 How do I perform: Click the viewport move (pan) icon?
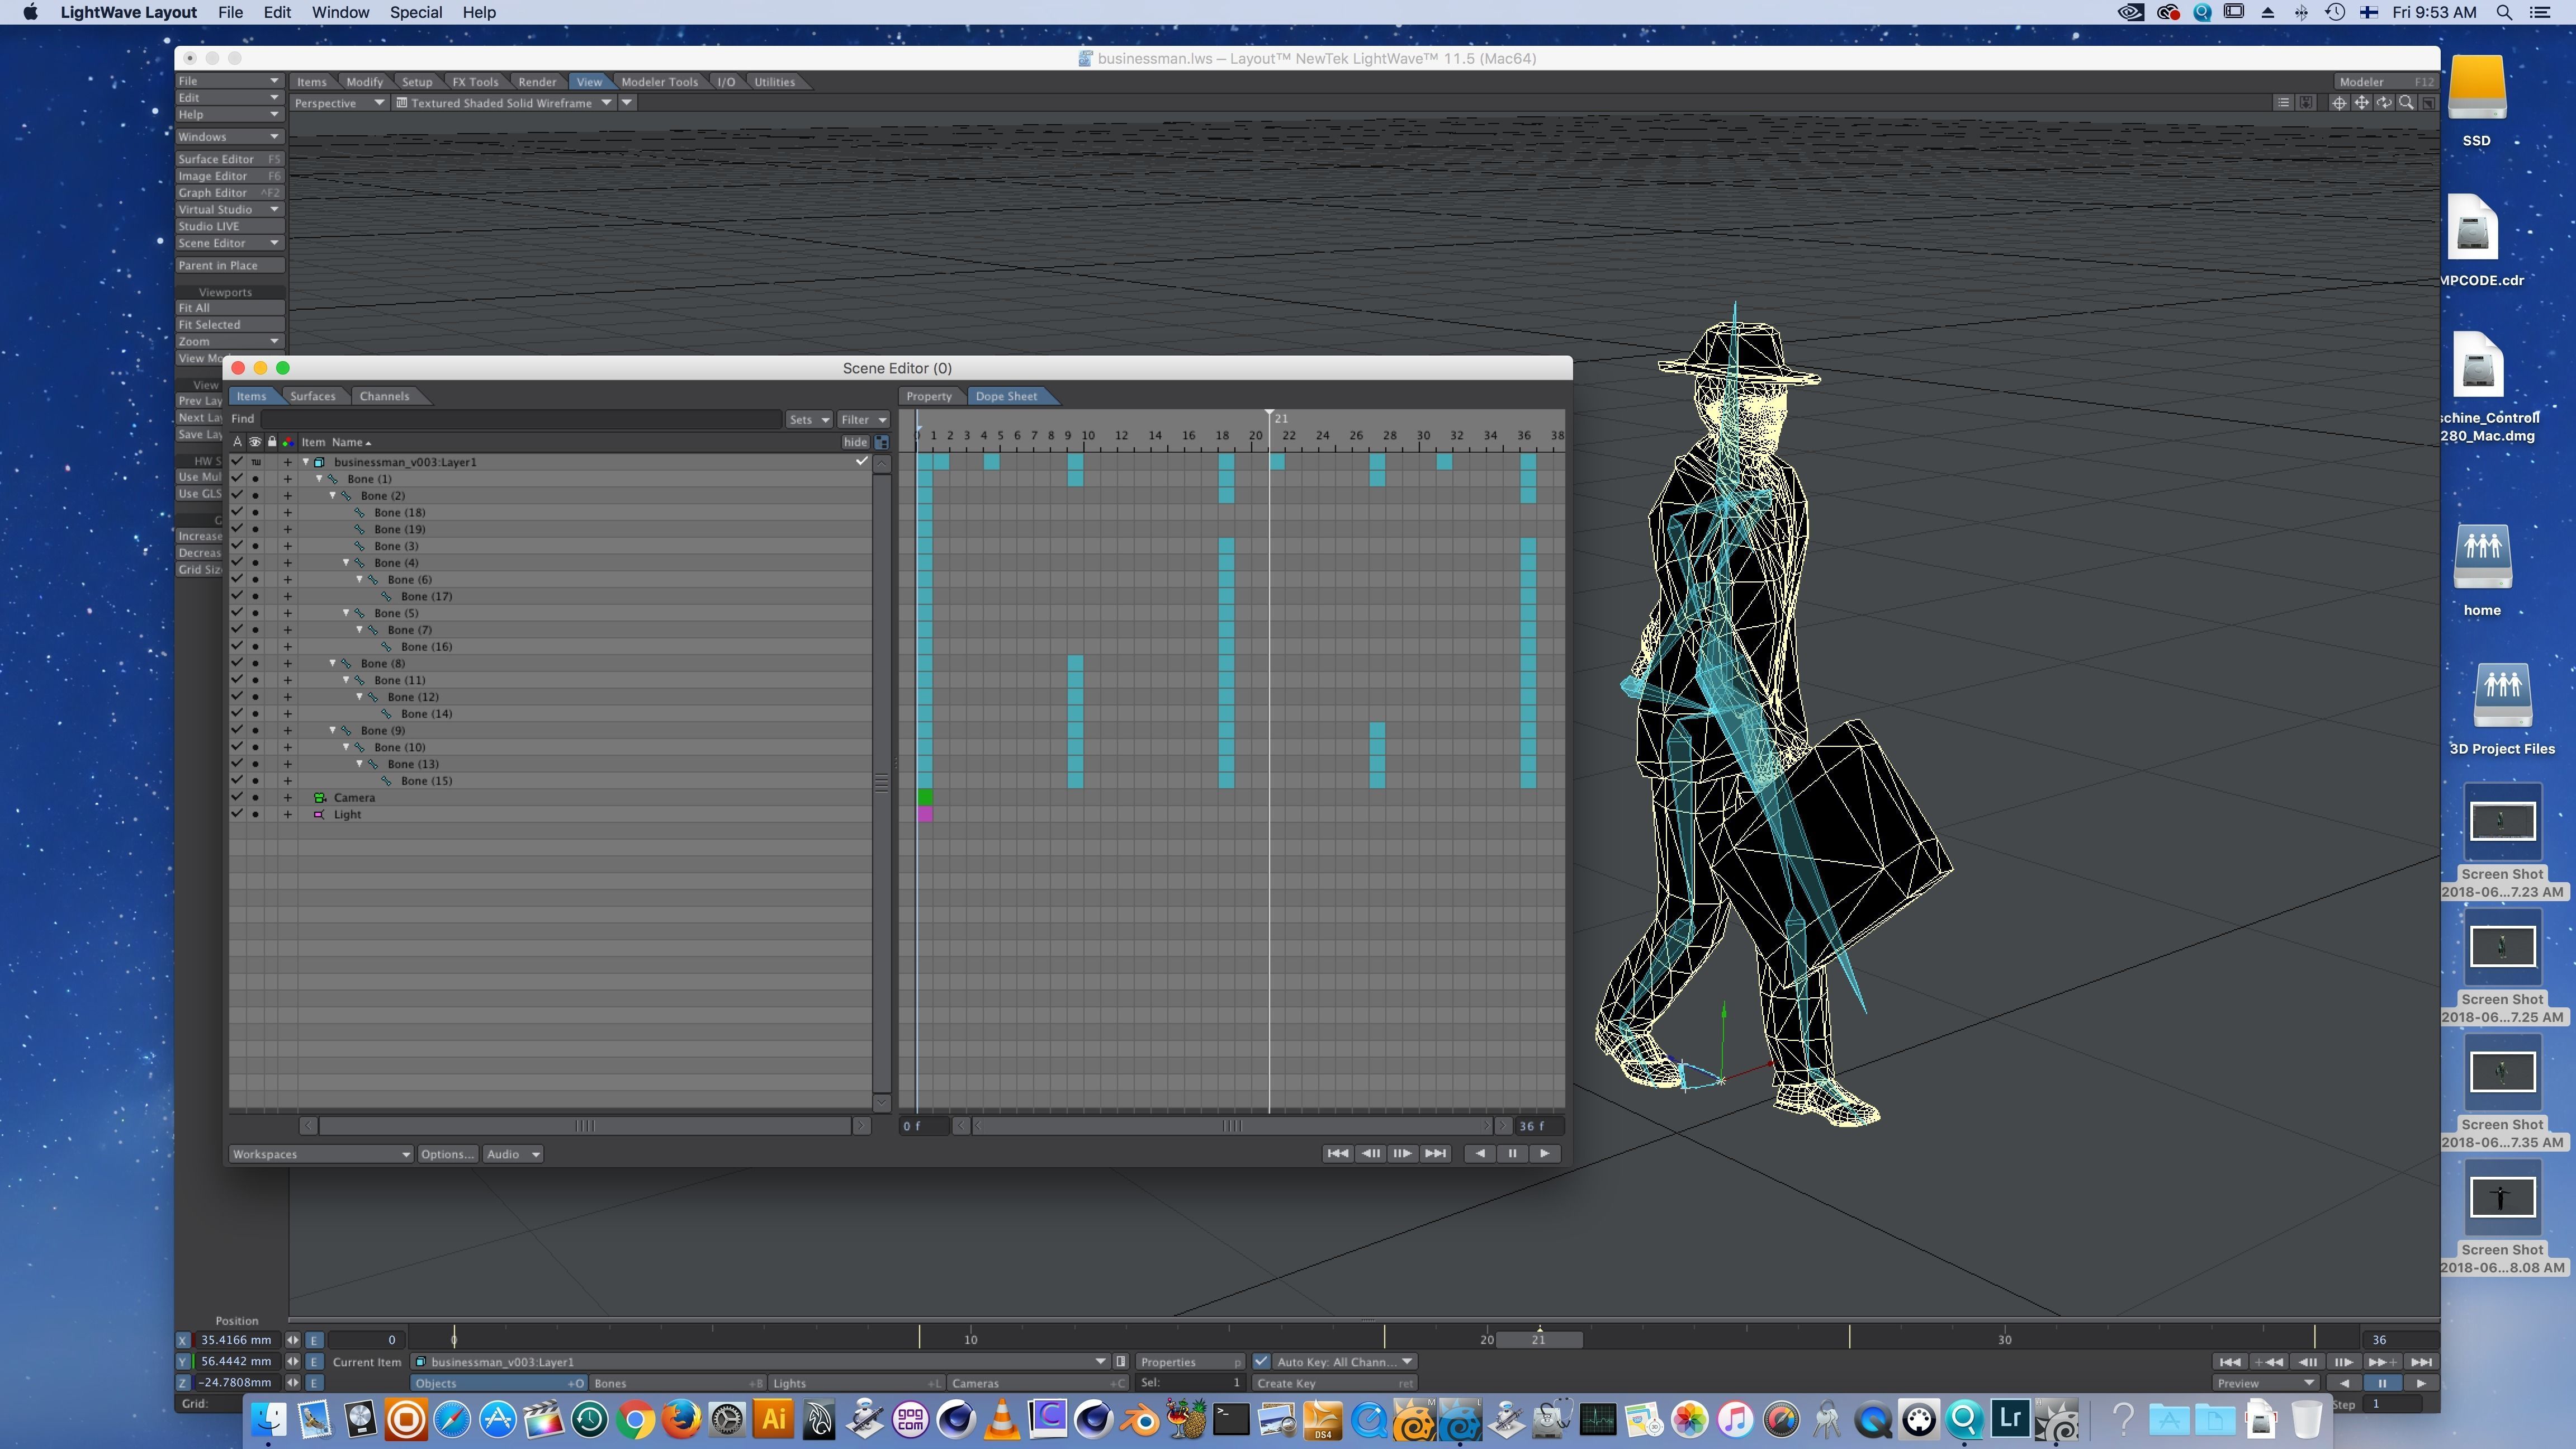pos(2361,103)
